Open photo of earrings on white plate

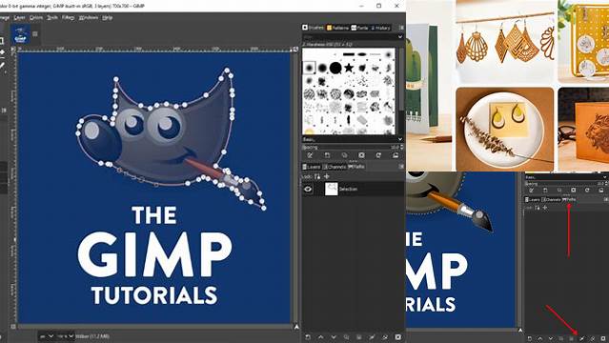tap(505, 129)
